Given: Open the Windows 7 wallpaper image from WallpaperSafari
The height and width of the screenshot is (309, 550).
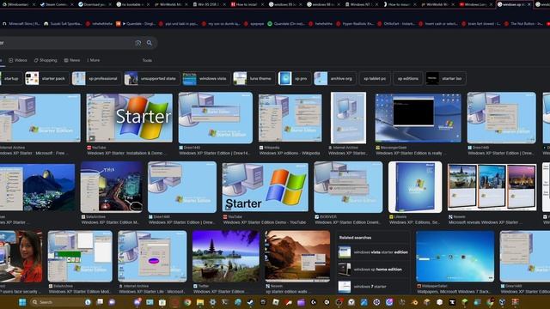Looking at the screenshot, I should (455, 256).
